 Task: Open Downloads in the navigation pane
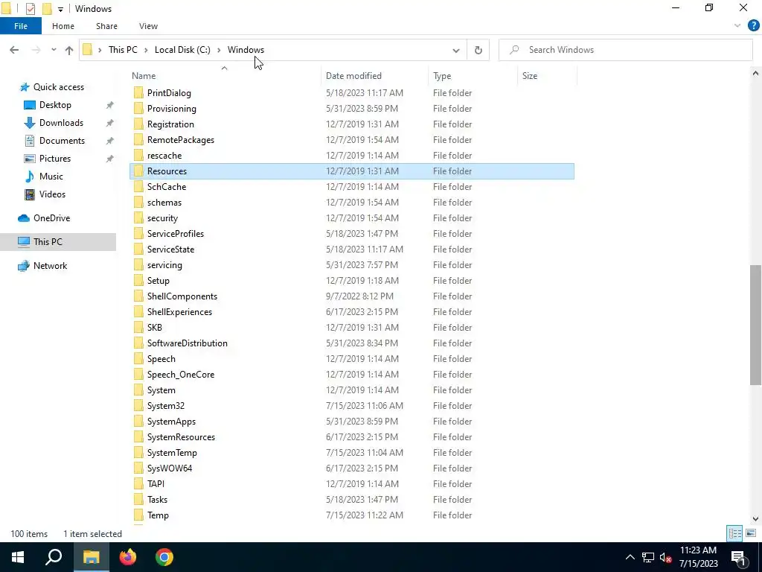[x=61, y=123]
